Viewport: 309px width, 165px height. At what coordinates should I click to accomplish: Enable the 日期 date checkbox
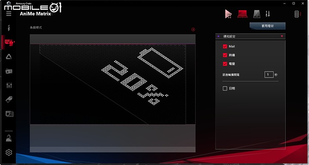pos(225,88)
